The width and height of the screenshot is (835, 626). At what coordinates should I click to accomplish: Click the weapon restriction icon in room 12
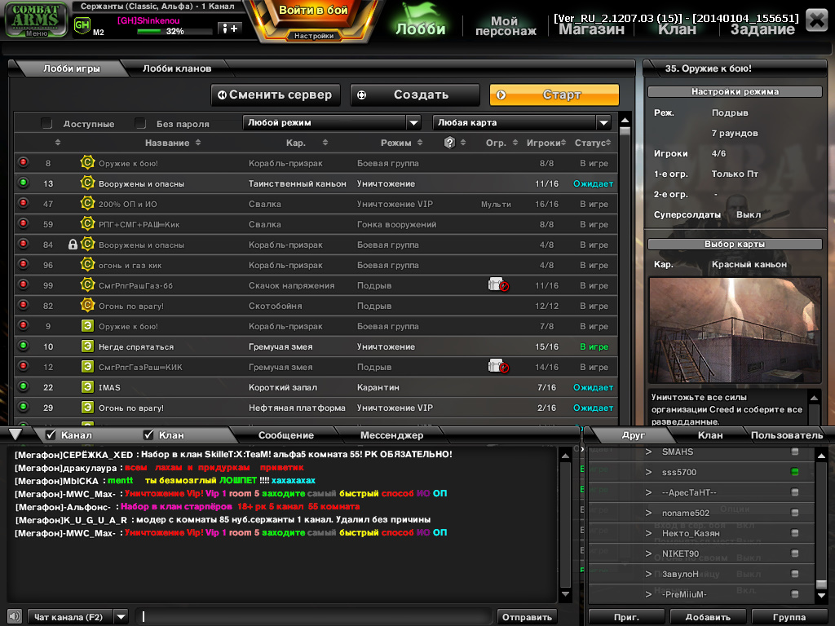point(498,366)
